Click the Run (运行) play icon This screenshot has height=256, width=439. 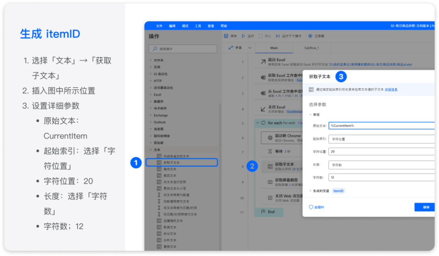pyautogui.click(x=243, y=36)
